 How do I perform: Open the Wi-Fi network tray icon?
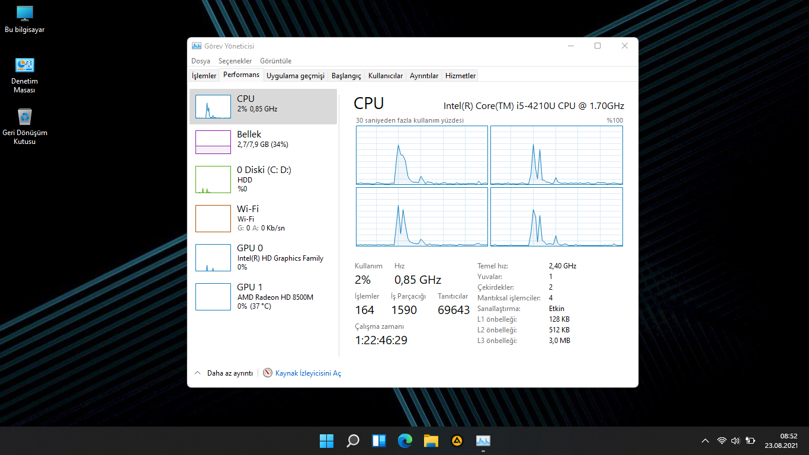pyautogui.click(x=721, y=441)
